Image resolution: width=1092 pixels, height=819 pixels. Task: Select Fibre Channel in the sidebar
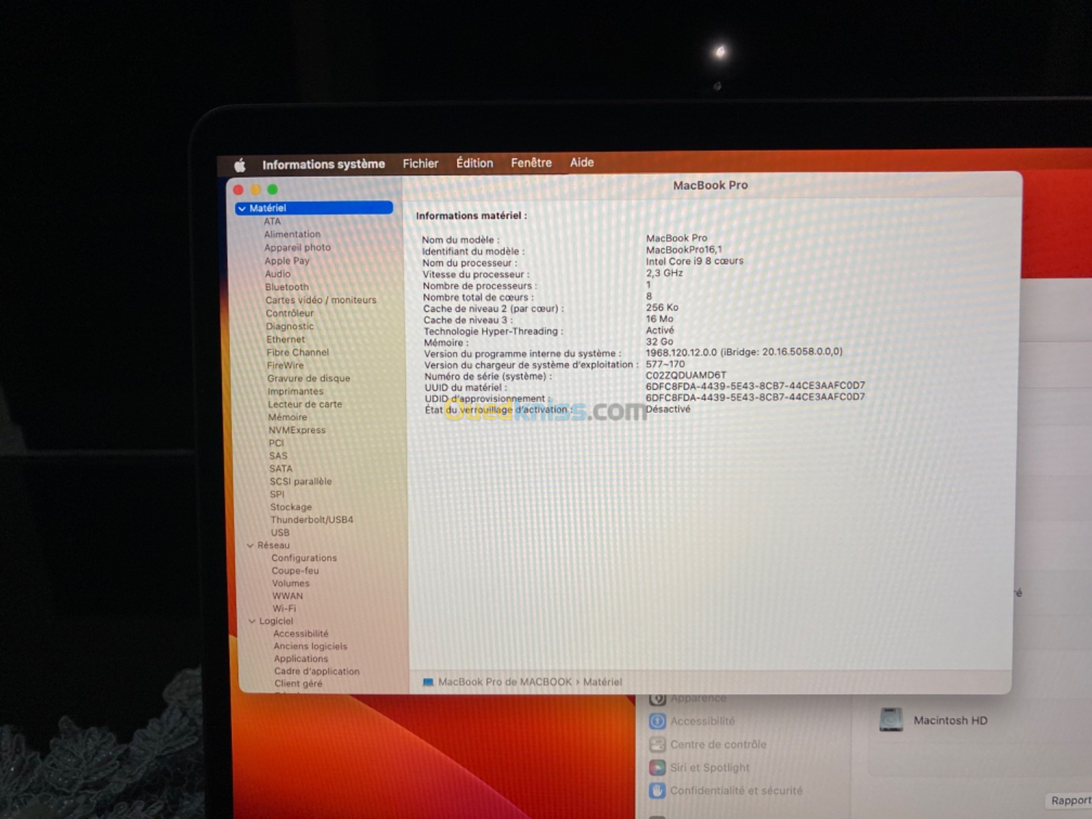[298, 352]
